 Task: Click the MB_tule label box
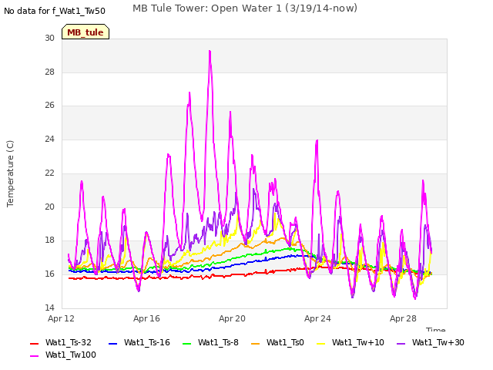[86, 32]
